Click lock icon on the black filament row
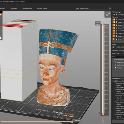The image size is (124, 124). [116, 39]
